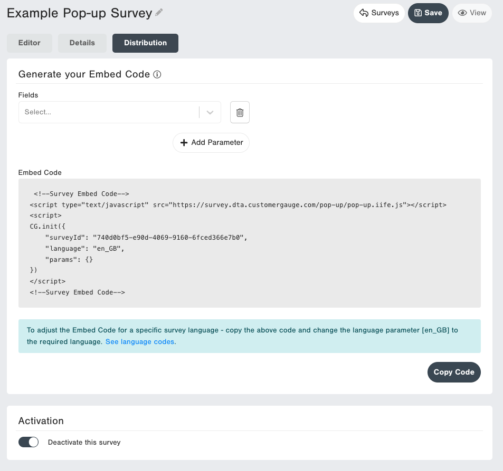Open the Fields Select dropdown
Image resolution: width=503 pixels, height=471 pixels.
pos(120,112)
